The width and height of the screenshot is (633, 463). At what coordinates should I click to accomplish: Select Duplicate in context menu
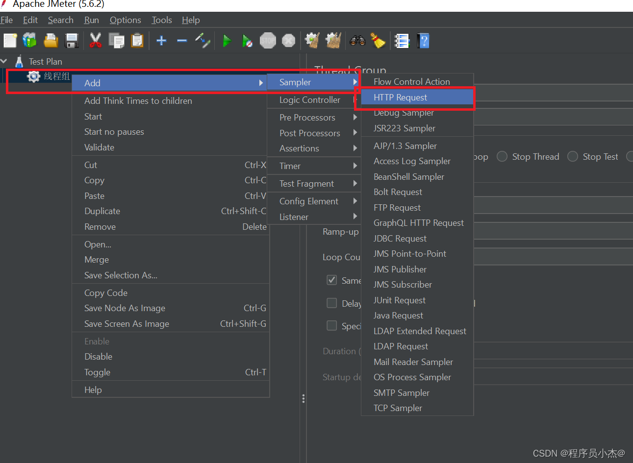[x=171, y=211]
